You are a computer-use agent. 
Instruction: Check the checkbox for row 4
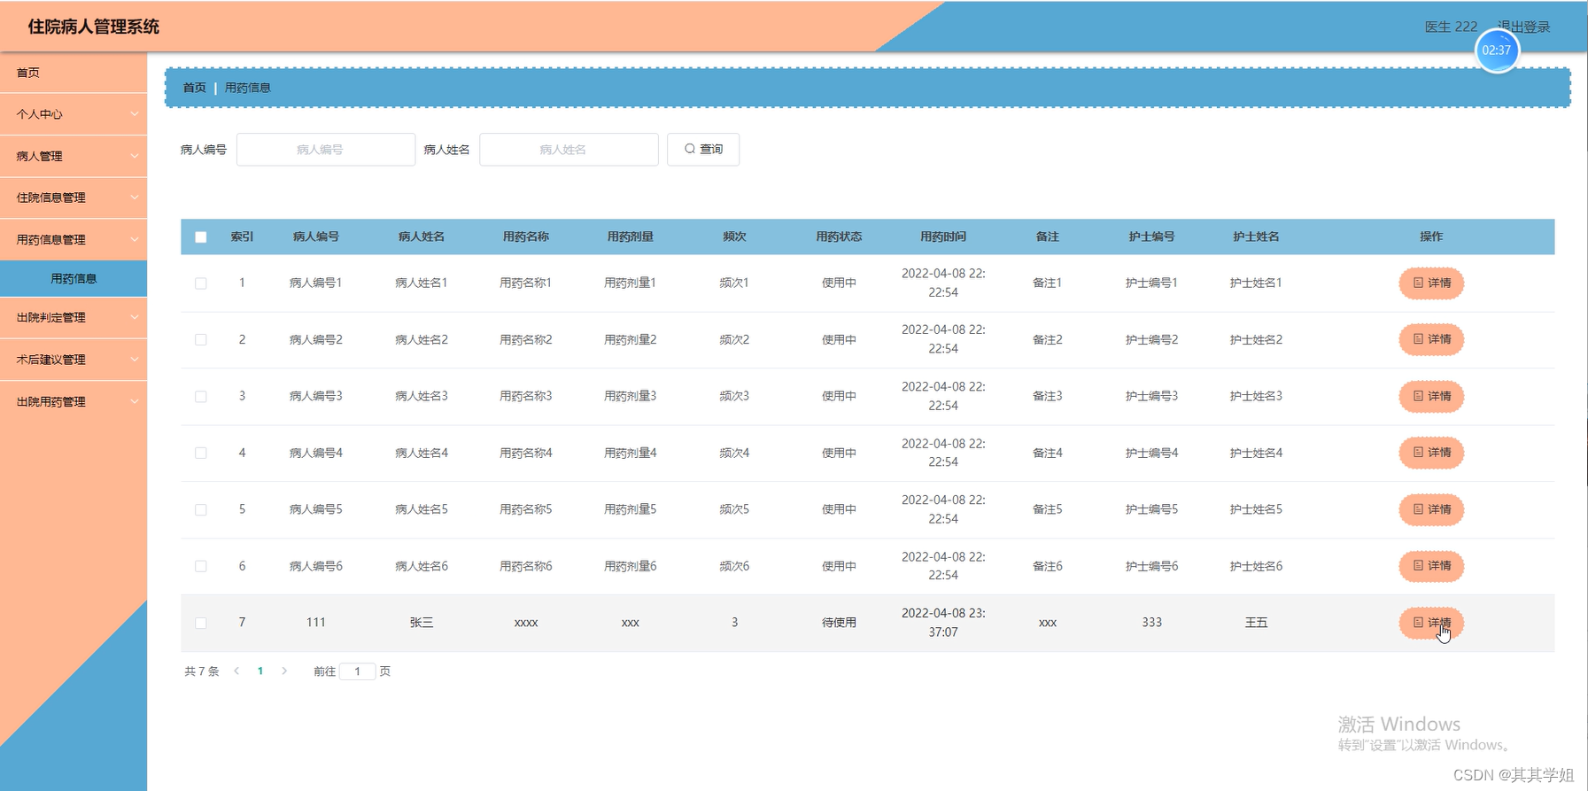point(201,454)
